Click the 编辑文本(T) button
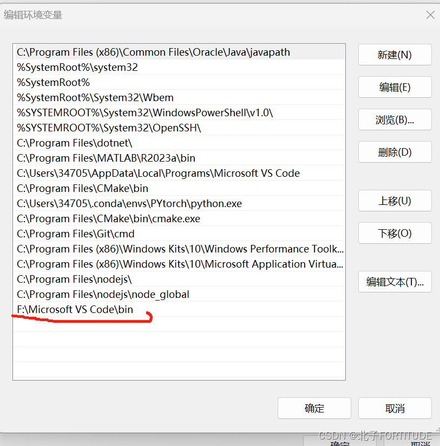440x446 pixels. (395, 282)
